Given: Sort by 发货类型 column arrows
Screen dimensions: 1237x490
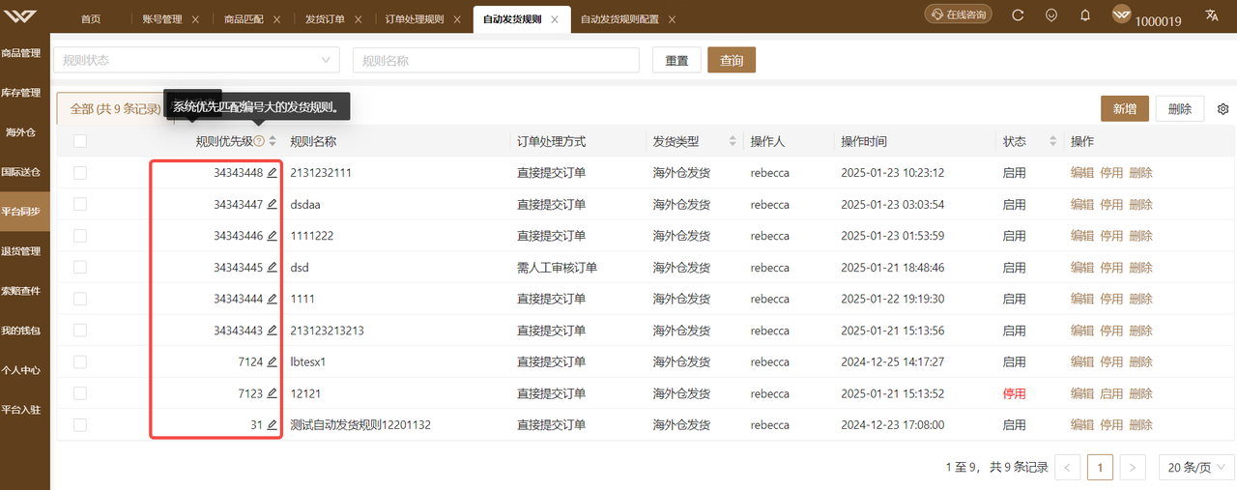Looking at the screenshot, I should coord(733,141).
